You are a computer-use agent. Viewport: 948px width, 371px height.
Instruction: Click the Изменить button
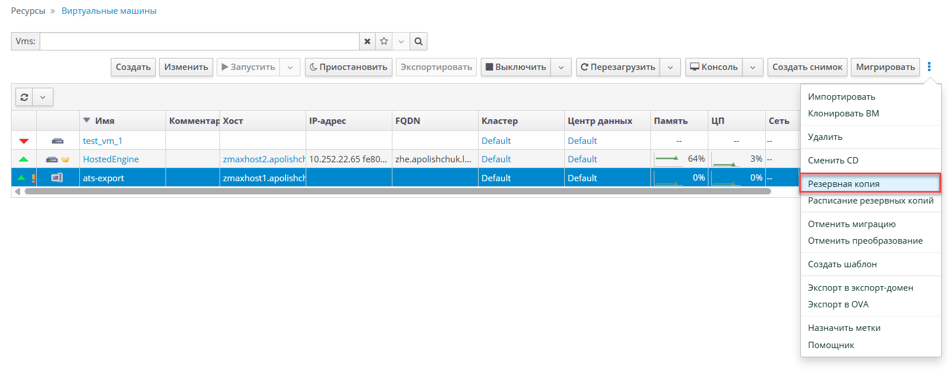(x=186, y=67)
